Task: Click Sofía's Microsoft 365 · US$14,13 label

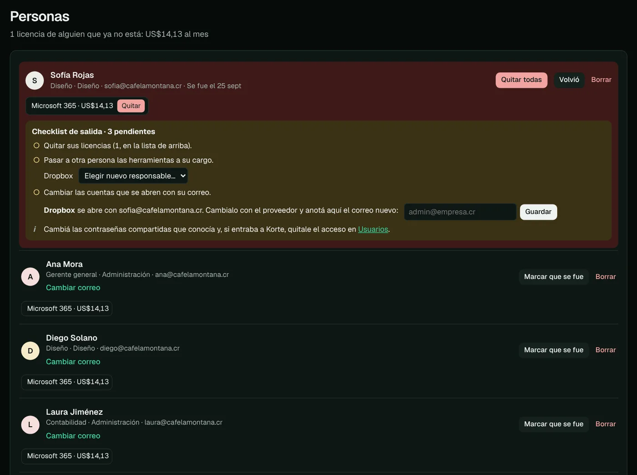Action: pos(72,106)
